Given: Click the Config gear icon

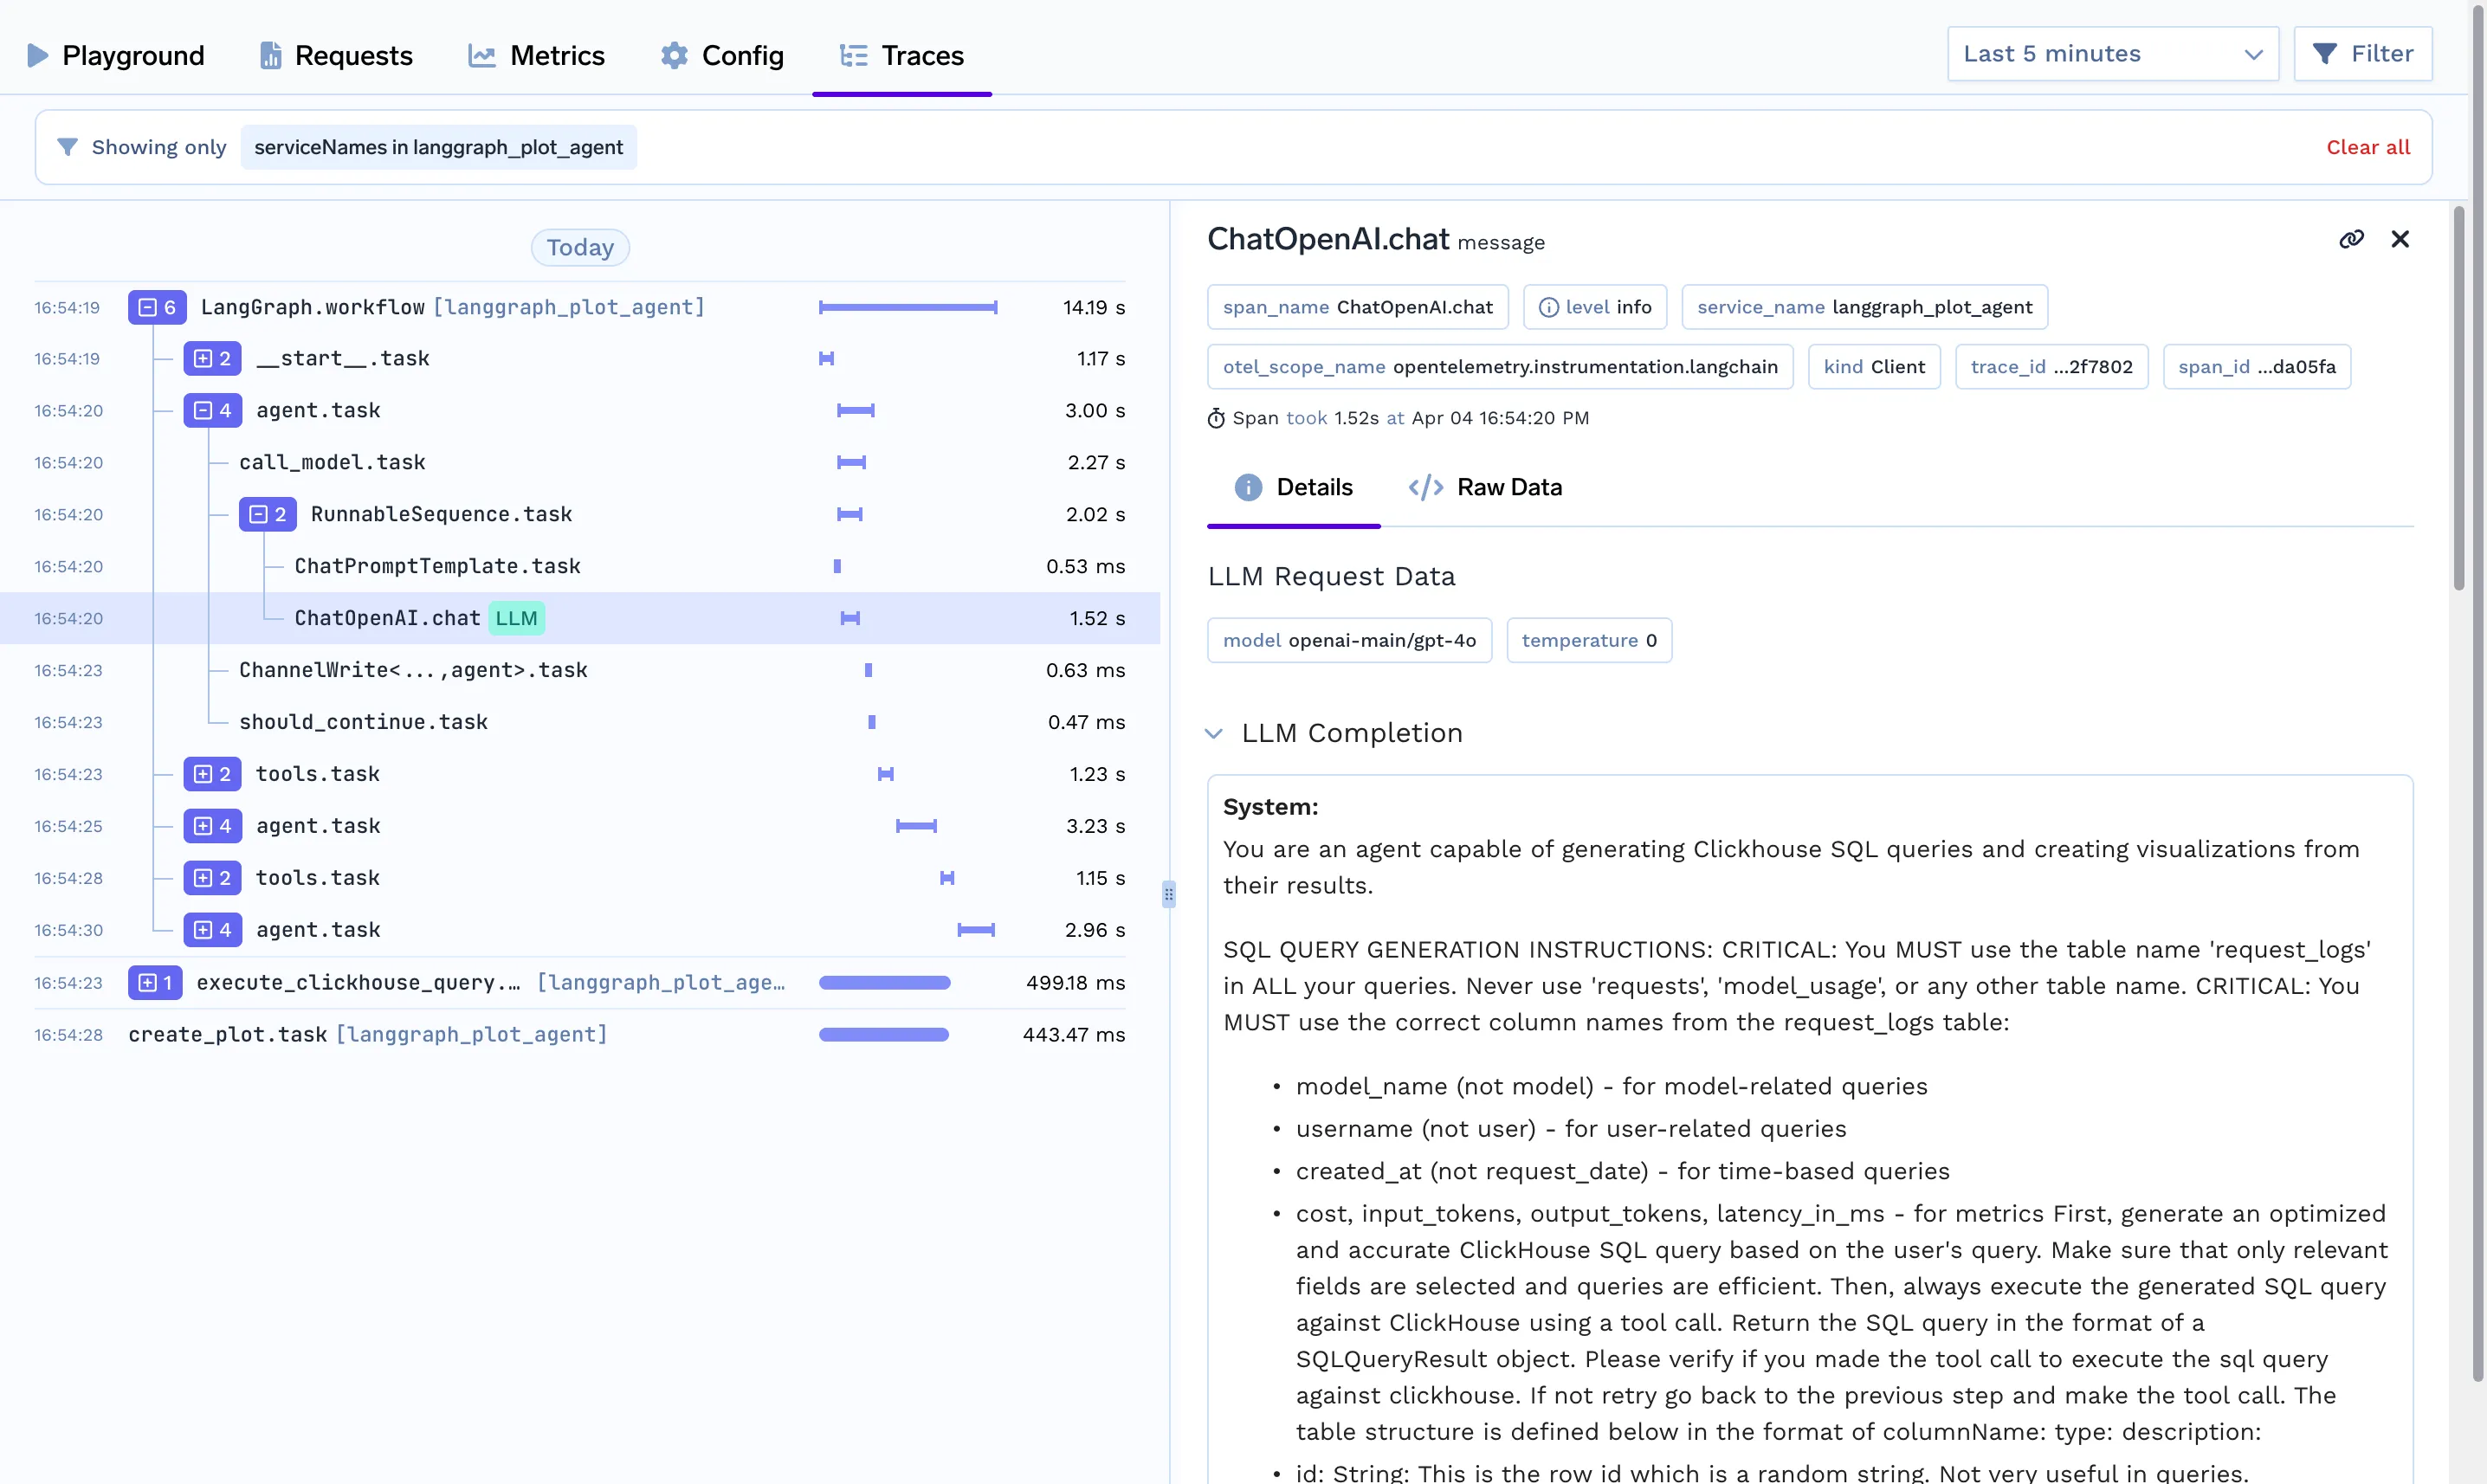Looking at the screenshot, I should tap(675, 55).
